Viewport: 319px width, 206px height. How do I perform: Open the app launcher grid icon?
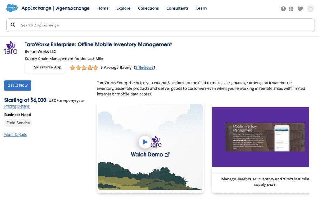[x=291, y=9]
